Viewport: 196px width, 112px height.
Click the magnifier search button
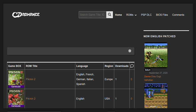(x=110, y=15)
